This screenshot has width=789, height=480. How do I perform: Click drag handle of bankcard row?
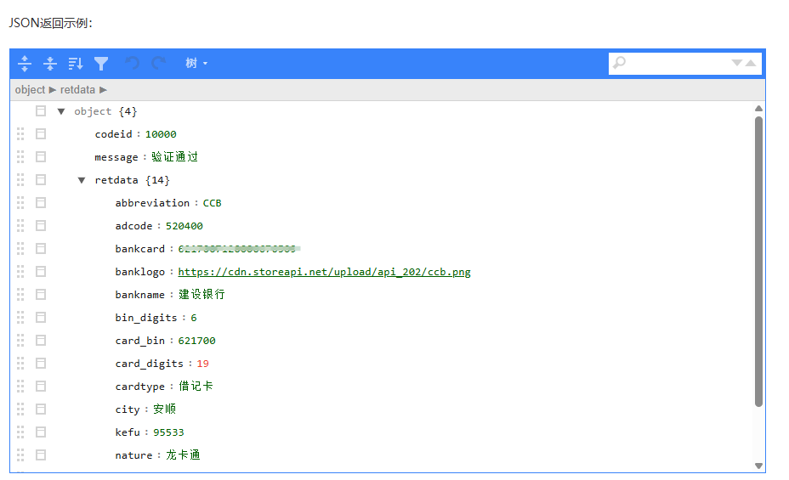coord(20,249)
